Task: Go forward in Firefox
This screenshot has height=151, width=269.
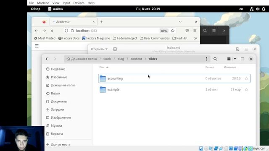Action: 44,31
